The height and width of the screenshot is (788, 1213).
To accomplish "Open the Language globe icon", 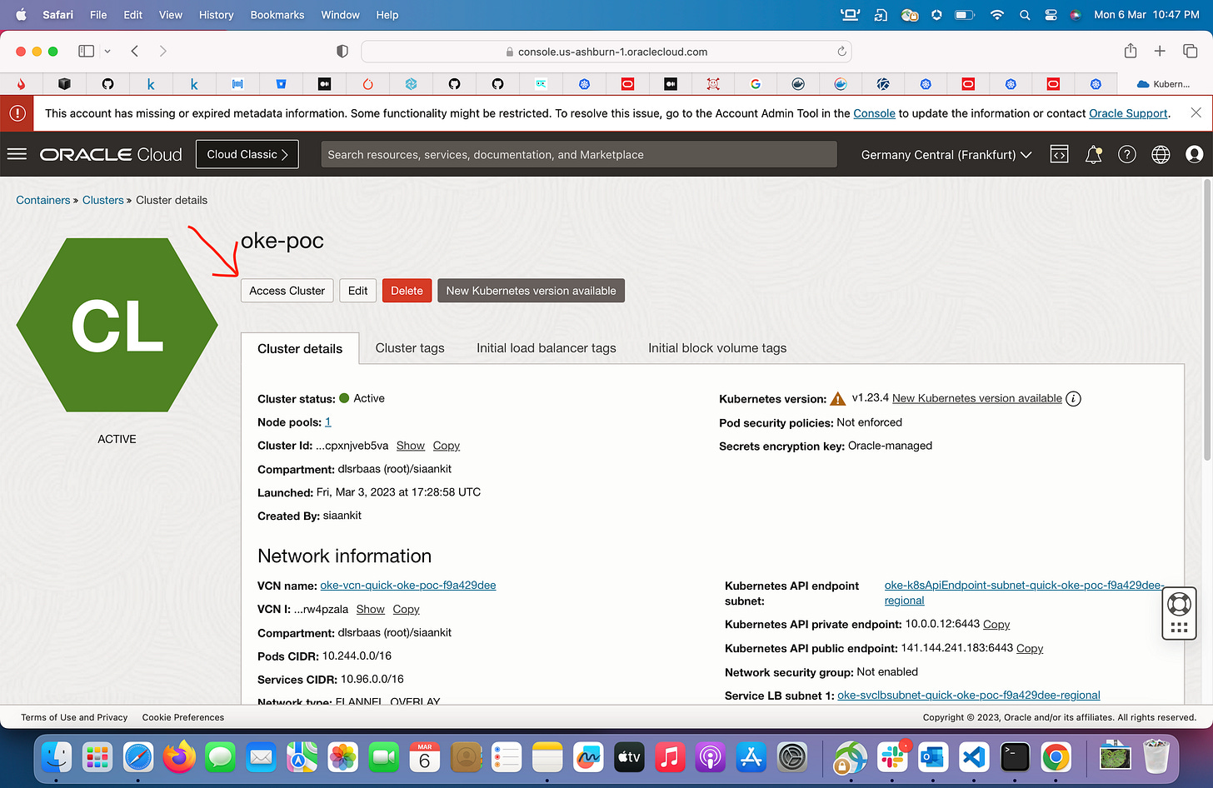I will click(x=1161, y=154).
